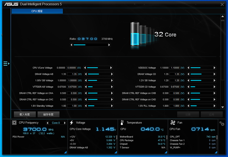Screen dimensions: 228x157
Task: Expand Fan panel corner triangle
Action: point(216,152)
